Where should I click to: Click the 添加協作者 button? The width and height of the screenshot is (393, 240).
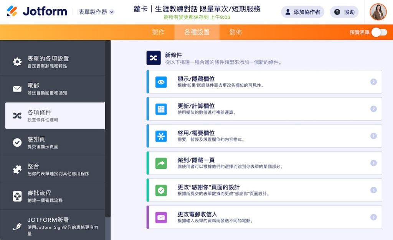click(x=302, y=12)
